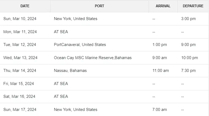Select the 9:00 pm departure time
The width and height of the screenshot is (209, 116).
coord(188,45)
